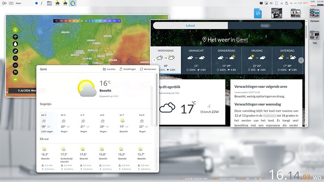Click the Vernieuwen refresh icon

(141, 69)
